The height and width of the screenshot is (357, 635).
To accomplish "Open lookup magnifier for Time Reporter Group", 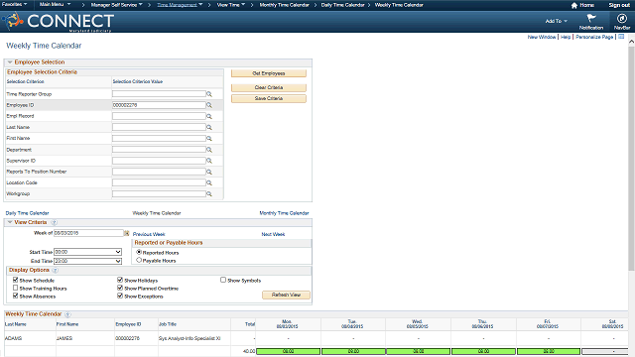I will tap(209, 94).
